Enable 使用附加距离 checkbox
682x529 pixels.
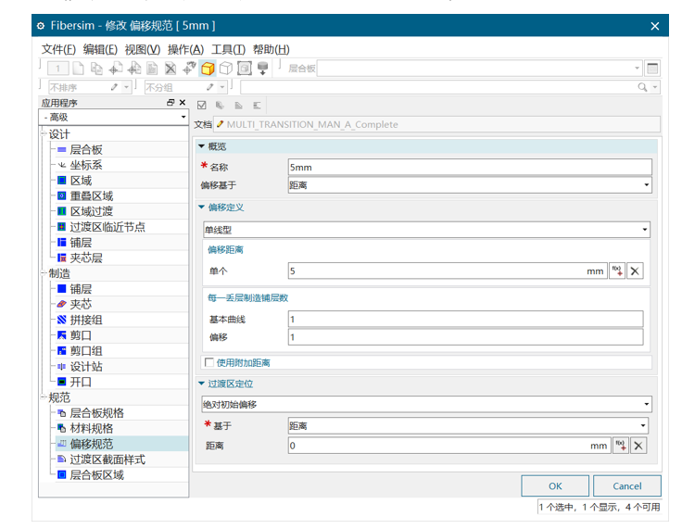(208, 362)
